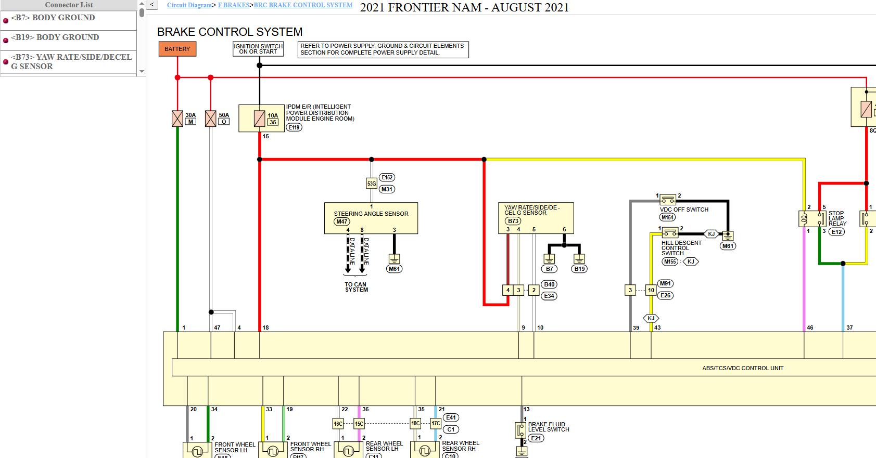Click the STEERING ANGLE SENSOR component box
876x458 pixels.
[371, 218]
